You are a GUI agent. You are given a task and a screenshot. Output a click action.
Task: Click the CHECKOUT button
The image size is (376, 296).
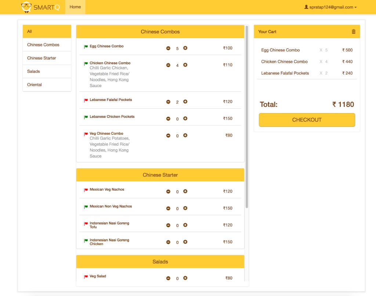click(307, 120)
